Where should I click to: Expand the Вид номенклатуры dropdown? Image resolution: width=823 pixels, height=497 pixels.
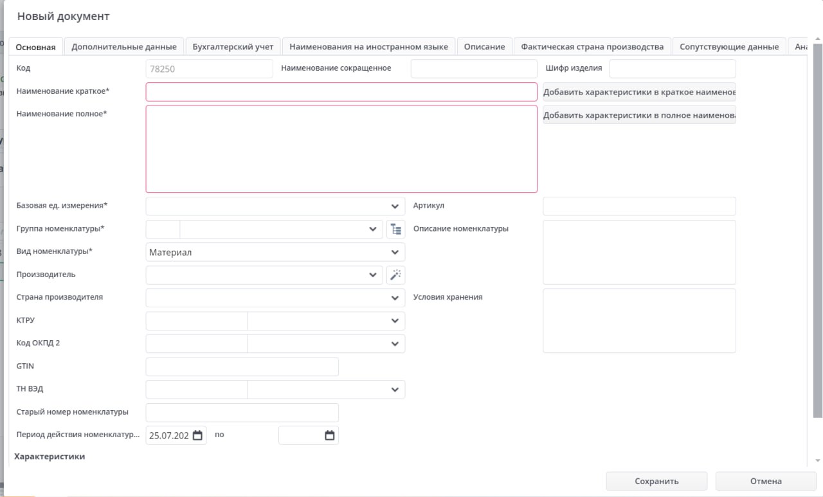(394, 253)
